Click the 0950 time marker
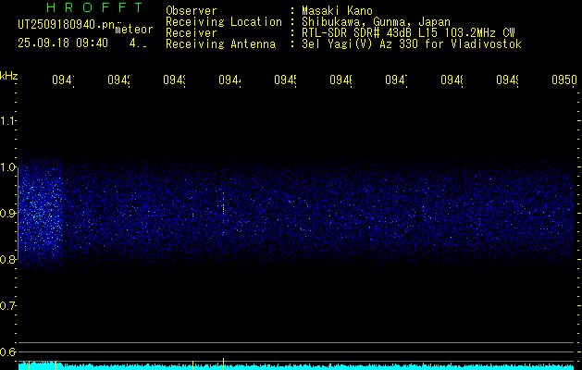 pyautogui.click(x=563, y=80)
